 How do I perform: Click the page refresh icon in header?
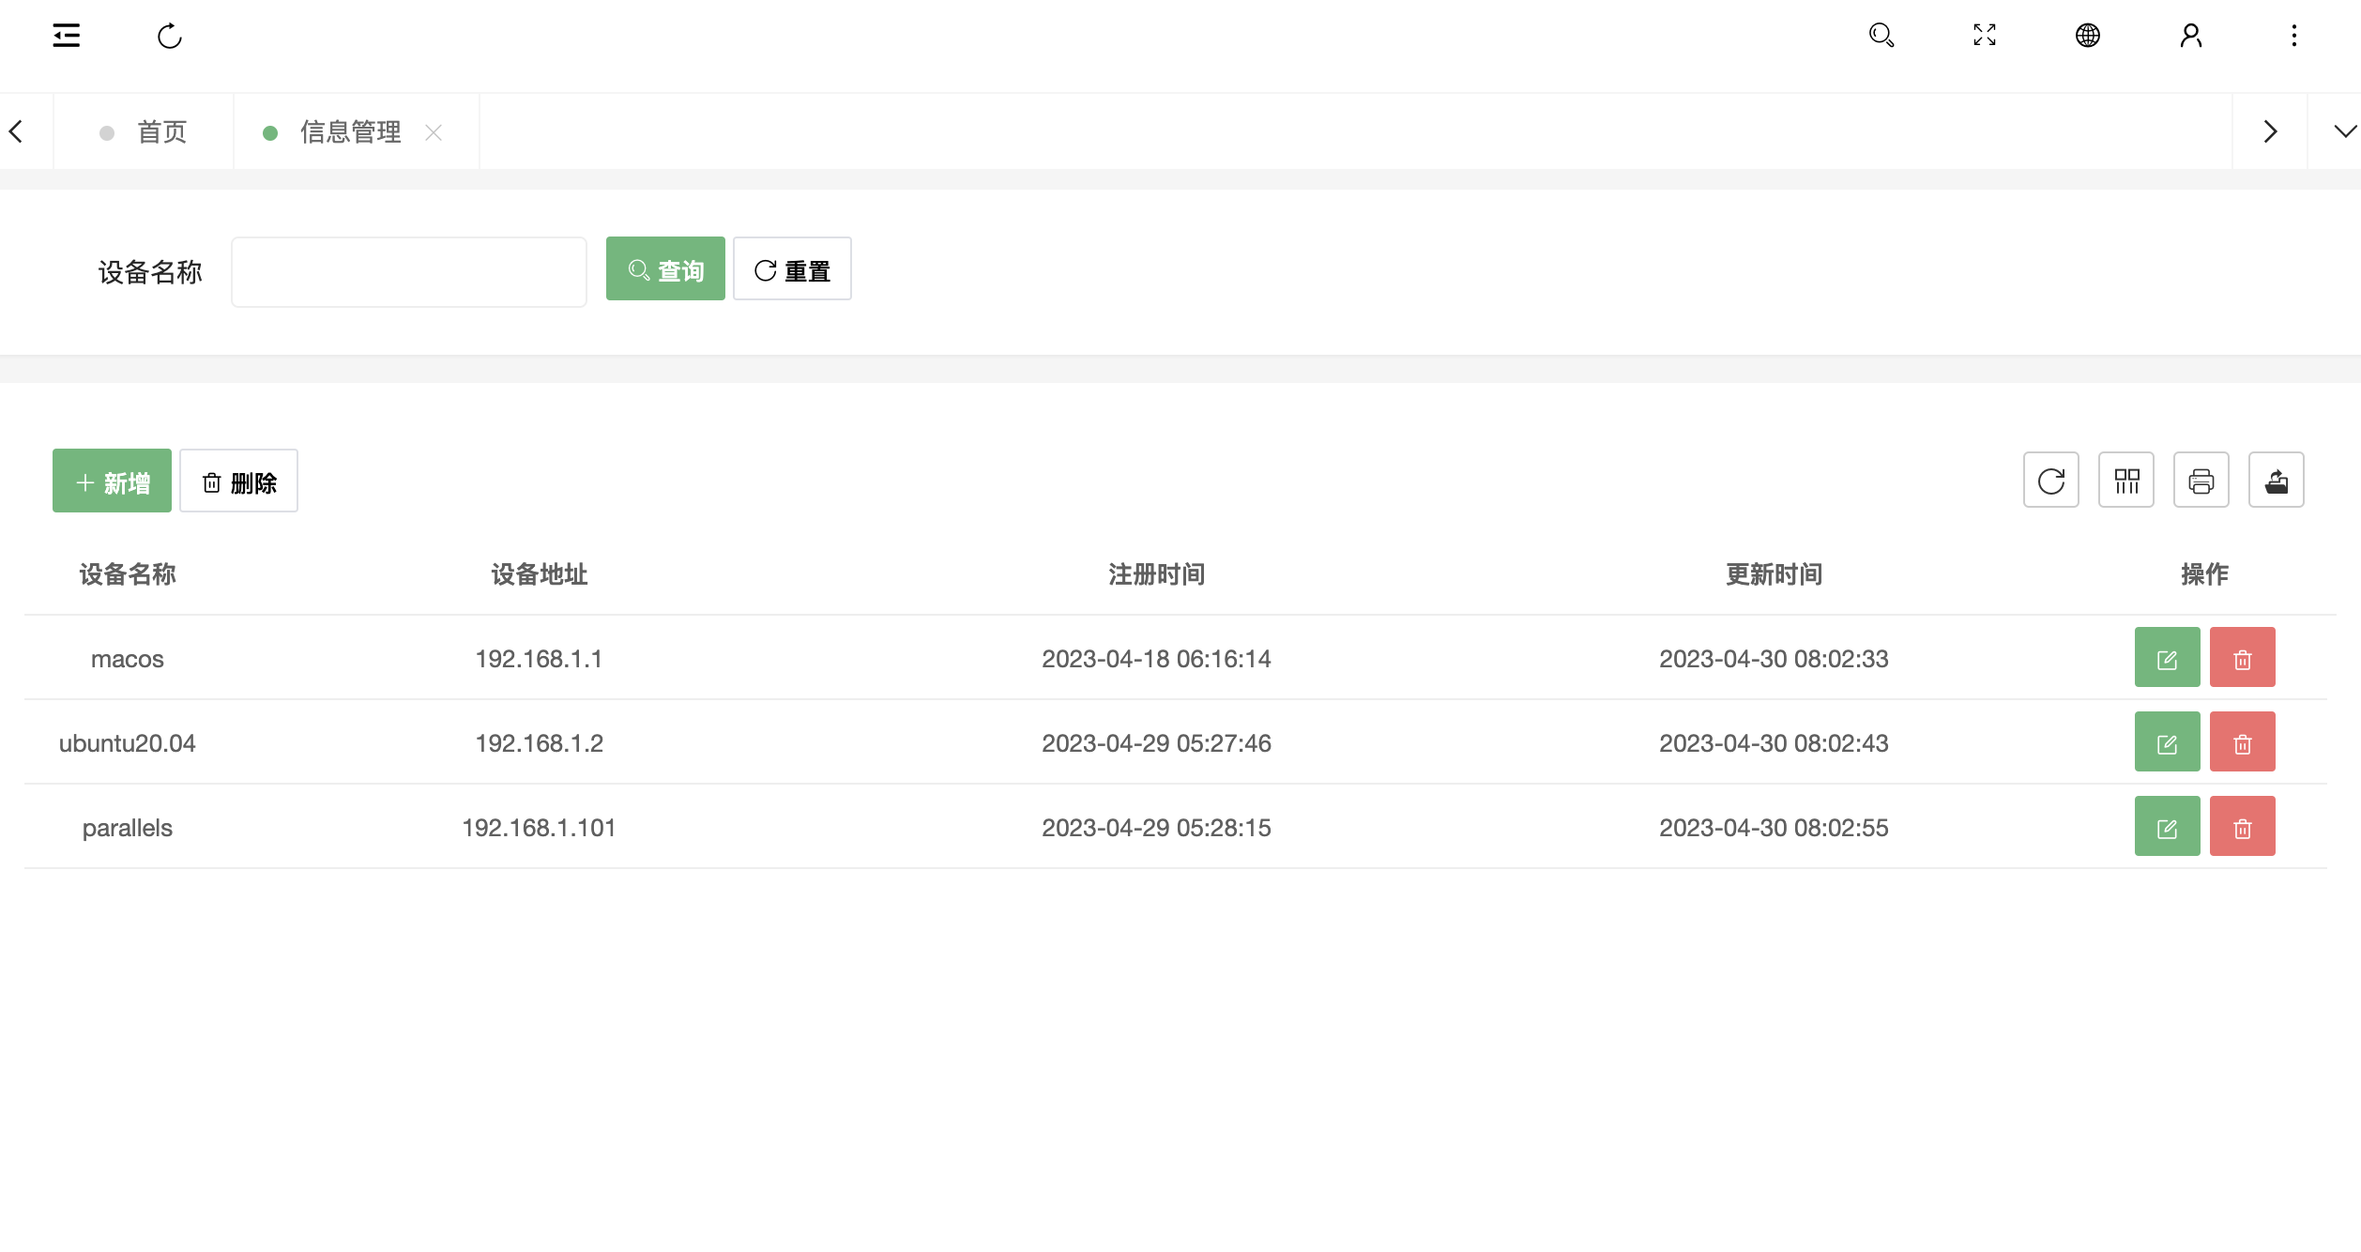pos(170,36)
